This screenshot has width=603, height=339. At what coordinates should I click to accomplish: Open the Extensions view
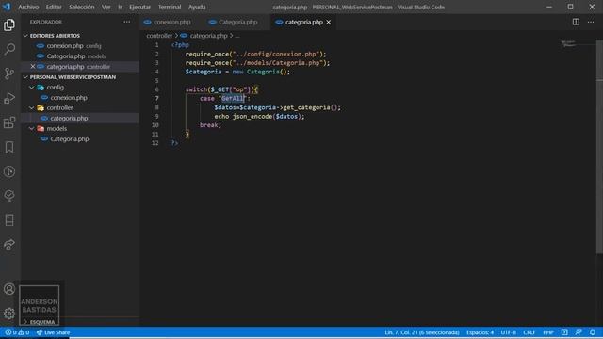[9, 122]
